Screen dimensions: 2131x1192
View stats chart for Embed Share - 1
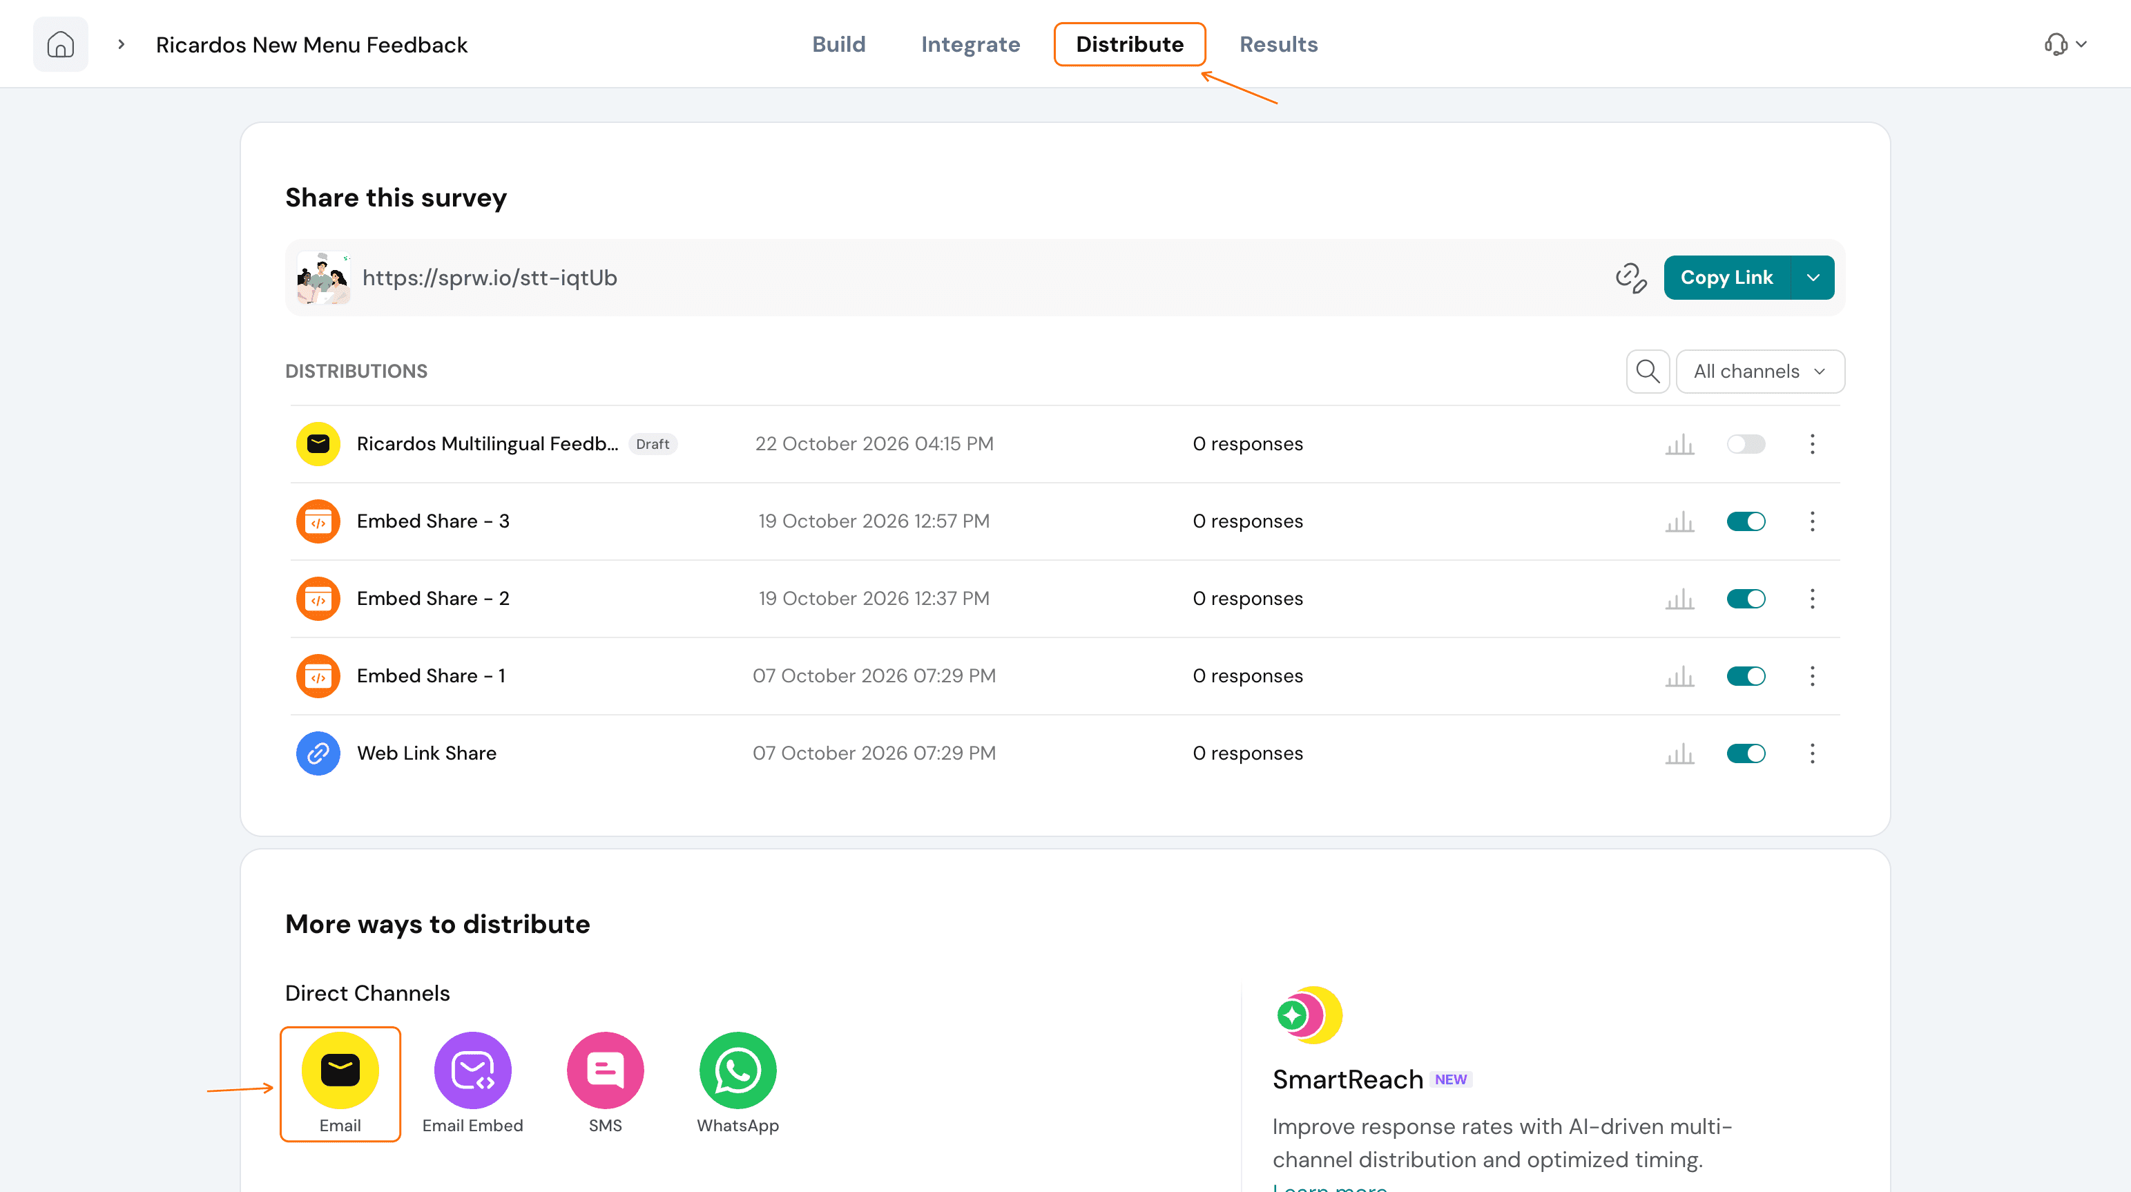pyautogui.click(x=1679, y=677)
